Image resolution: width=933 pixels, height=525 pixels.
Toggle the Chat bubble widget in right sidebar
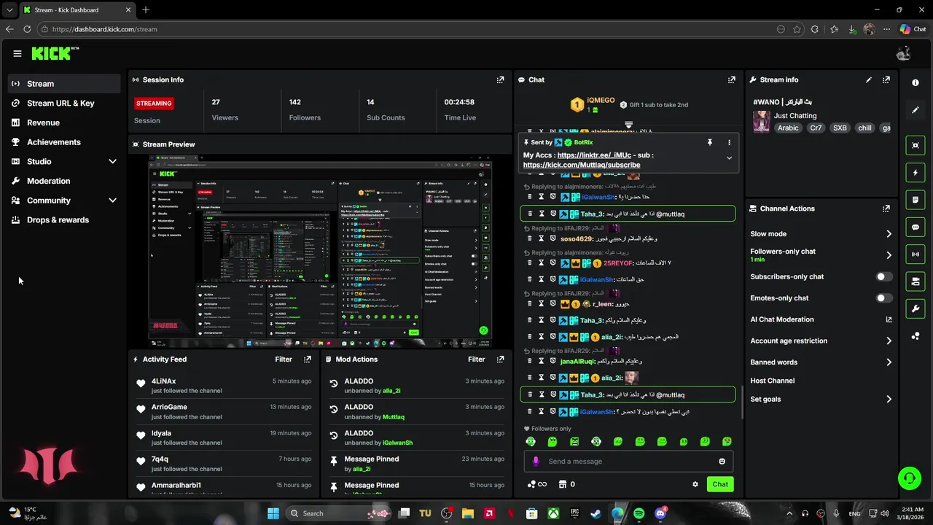916,227
